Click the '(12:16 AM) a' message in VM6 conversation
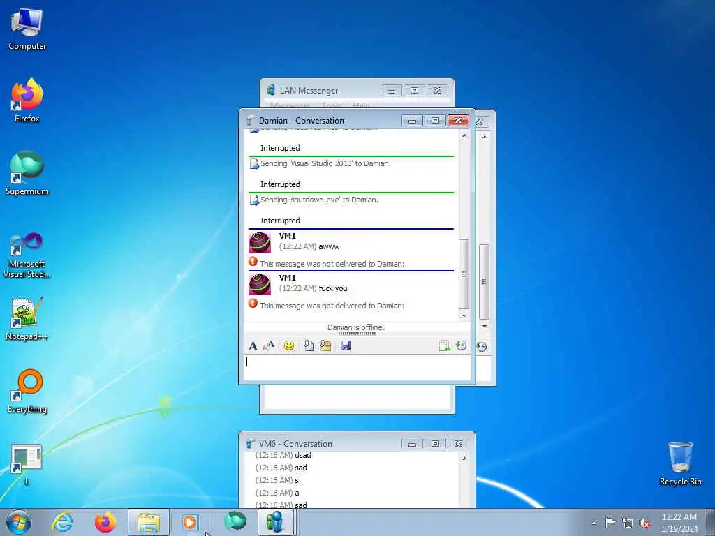The width and height of the screenshot is (715, 536). pos(277,493)
